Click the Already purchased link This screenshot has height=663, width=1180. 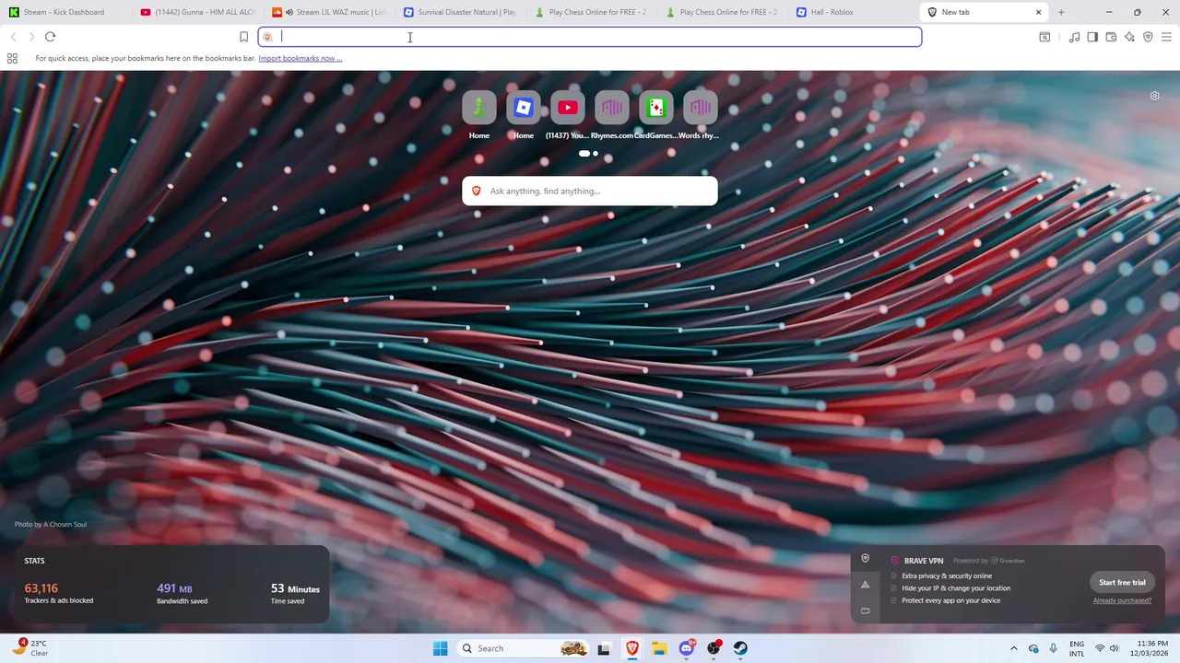pos(1122,600)
